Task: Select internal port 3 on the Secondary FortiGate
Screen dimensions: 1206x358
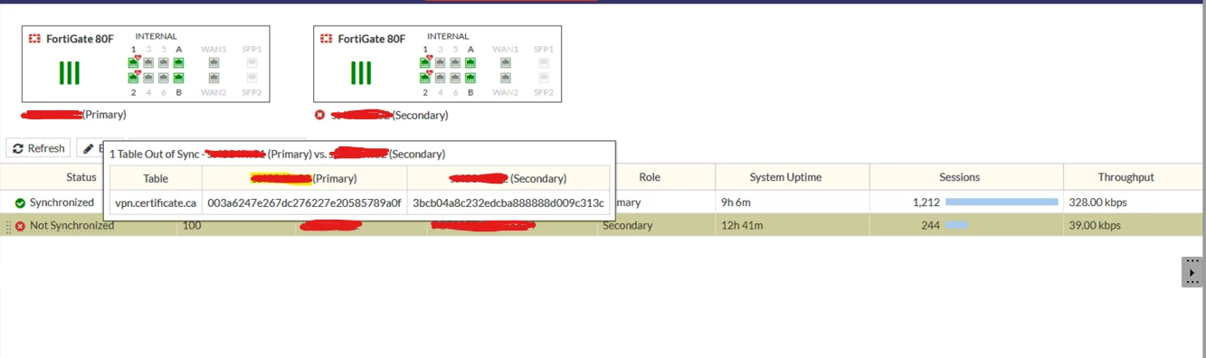Action: click(441, 63)
